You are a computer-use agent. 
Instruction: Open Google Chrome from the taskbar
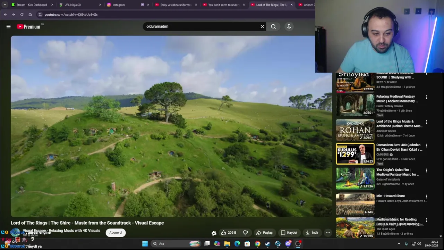point(257,244)
